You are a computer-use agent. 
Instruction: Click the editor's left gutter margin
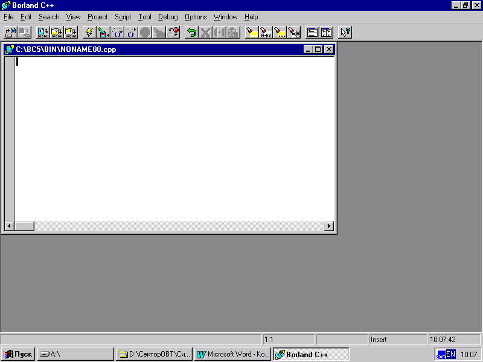10,139
